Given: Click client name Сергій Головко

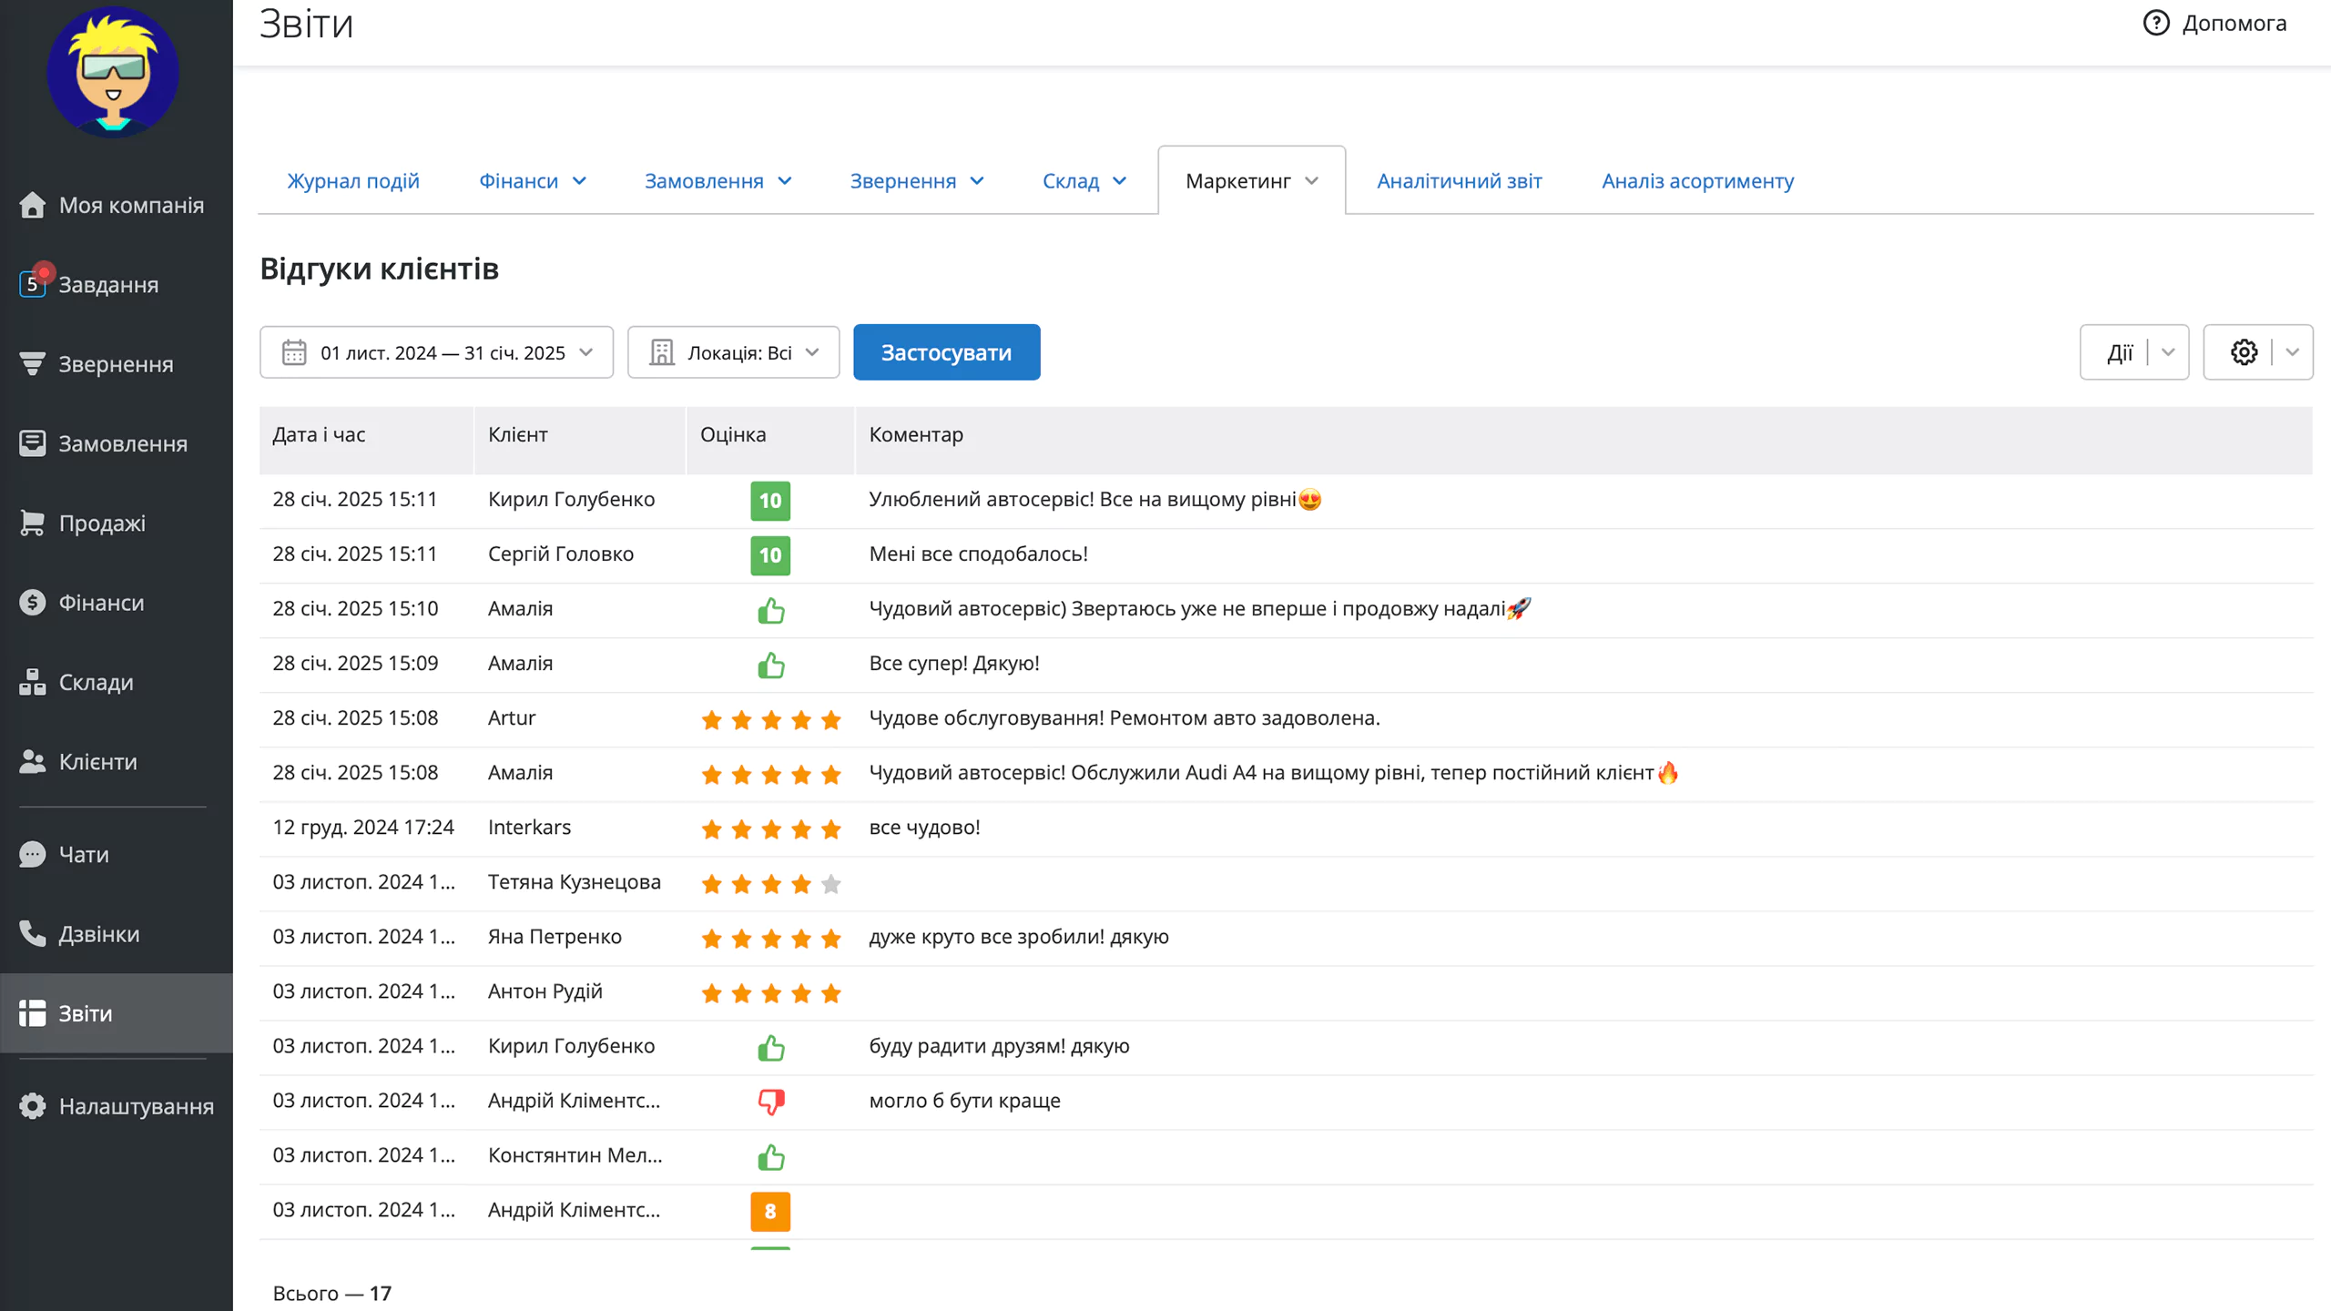Looking at the screenshot, I should 561,554.
